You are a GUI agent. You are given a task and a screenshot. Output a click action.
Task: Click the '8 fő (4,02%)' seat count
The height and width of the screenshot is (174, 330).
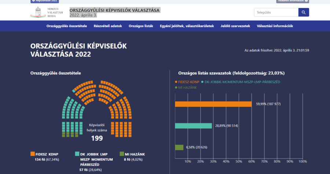point(133,159)
